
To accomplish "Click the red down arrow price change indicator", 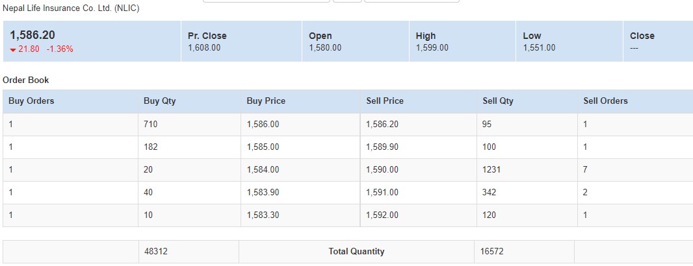I will click(x=14, y=49).
